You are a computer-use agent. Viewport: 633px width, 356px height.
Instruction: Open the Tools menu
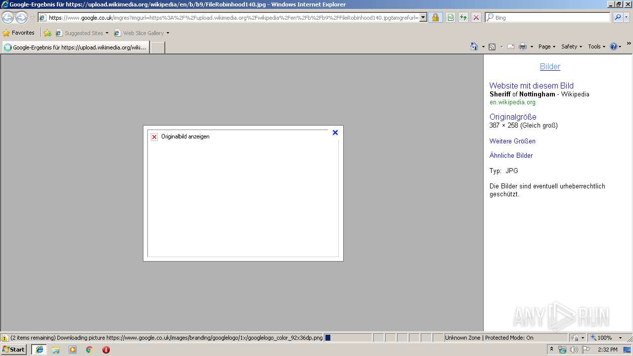click(596, 46)
